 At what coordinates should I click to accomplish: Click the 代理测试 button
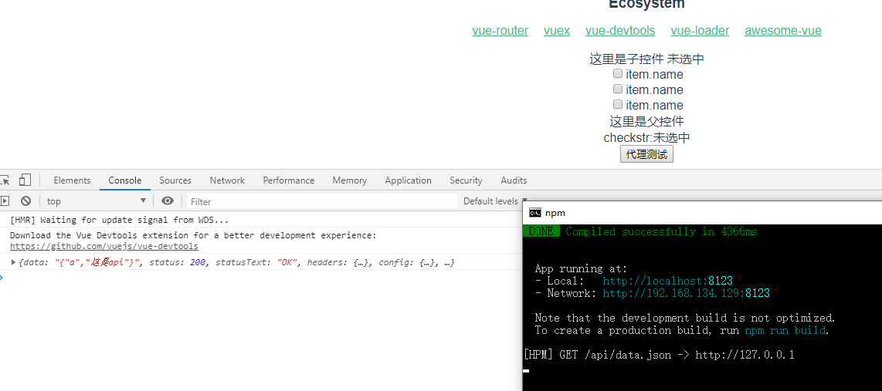(x=646, y=154)
